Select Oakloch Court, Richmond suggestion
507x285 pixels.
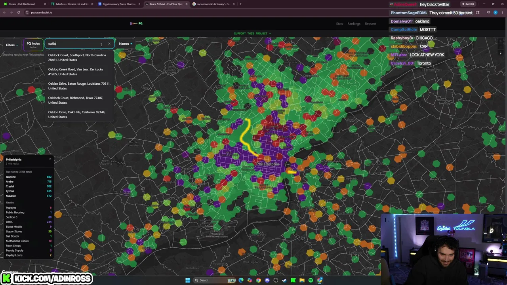point(80,100)
